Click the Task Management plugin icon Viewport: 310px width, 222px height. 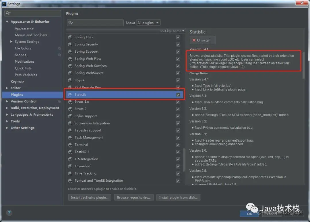pos(70,138)
